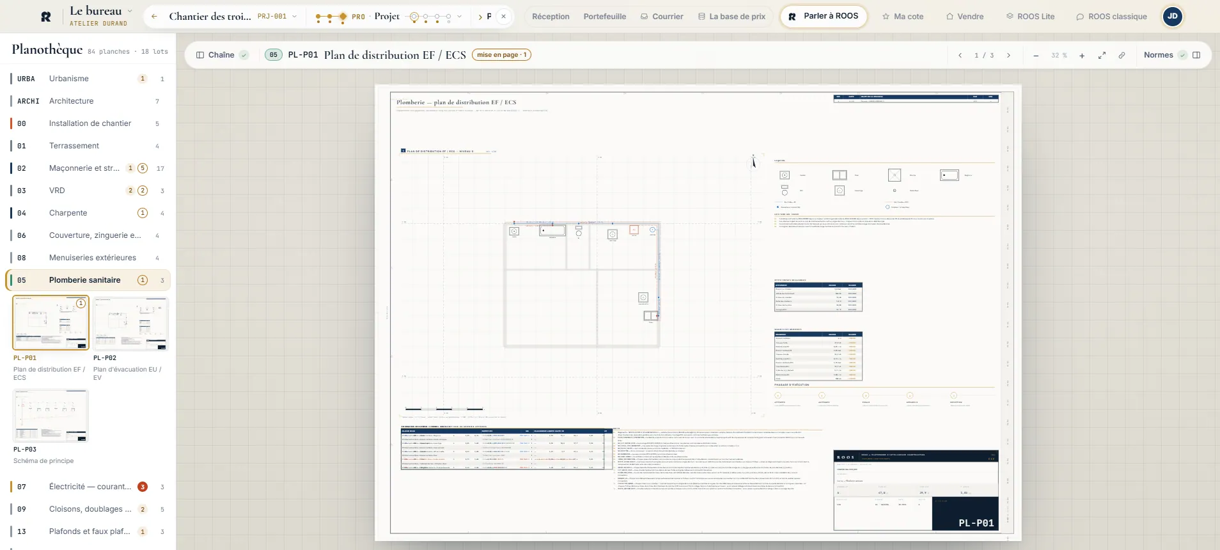Select the PL-P02 evacuation plan thumbnail
Image resolution: width=1220 pixels, height=550 pixels.
130,323
